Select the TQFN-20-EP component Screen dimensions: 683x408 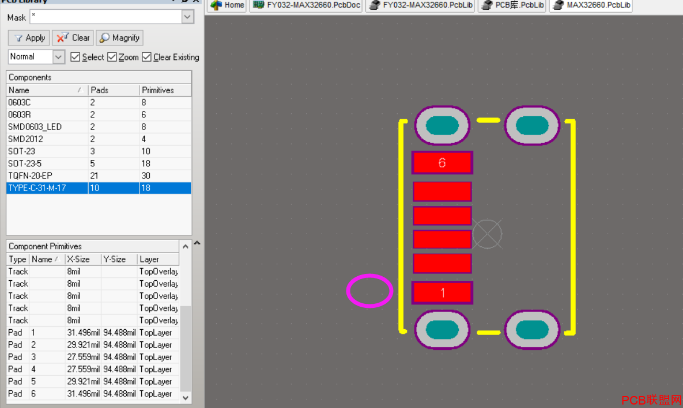pos(99,176)
